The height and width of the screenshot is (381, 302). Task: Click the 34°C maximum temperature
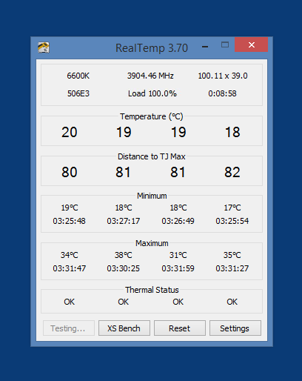point(70,255)
